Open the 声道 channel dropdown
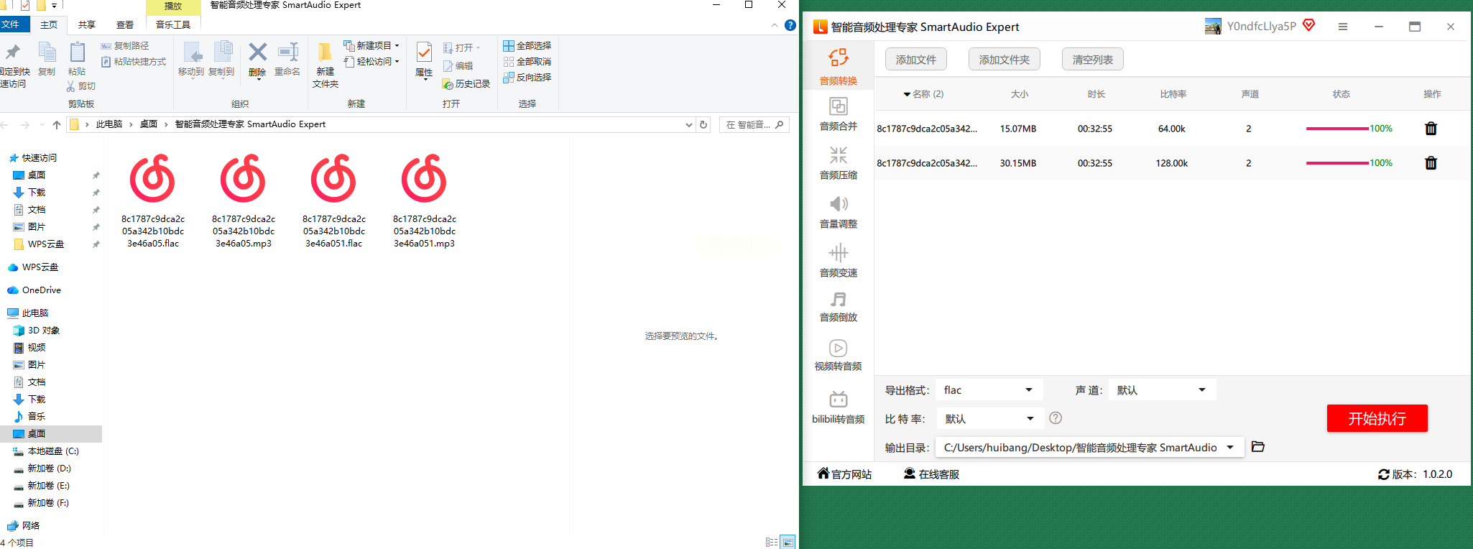The image size is (1473, 549). pyautogui.click(x=1163, y=390)
